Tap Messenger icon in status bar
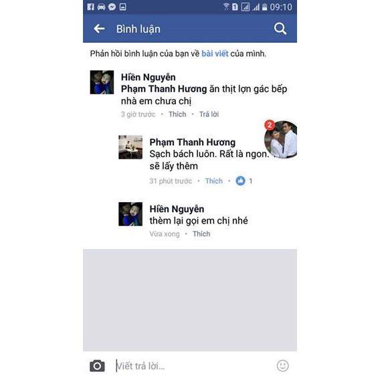 [x=112, y=7]
